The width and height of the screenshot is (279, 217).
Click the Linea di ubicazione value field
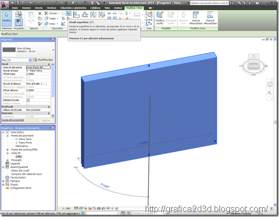coord(38,67)
